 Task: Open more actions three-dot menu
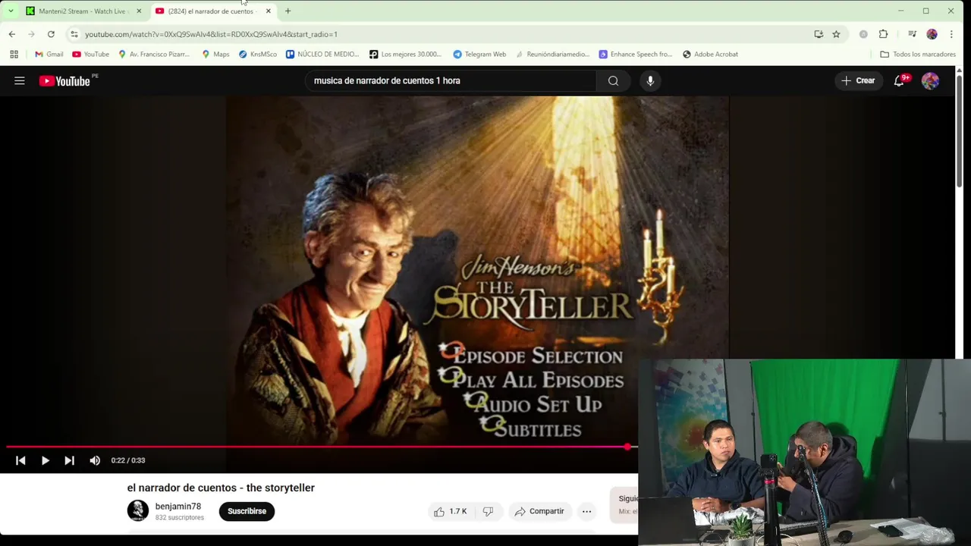click(586, 511)
